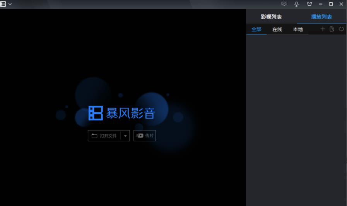Viewport: 347px width, 206px height.
Task: Filter playlist by 在线 items
Action: coord(277,29)
